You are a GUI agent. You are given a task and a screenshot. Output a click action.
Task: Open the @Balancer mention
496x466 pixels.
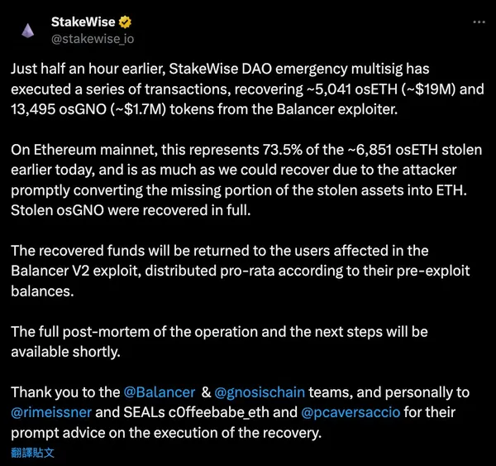coord(159,392)
